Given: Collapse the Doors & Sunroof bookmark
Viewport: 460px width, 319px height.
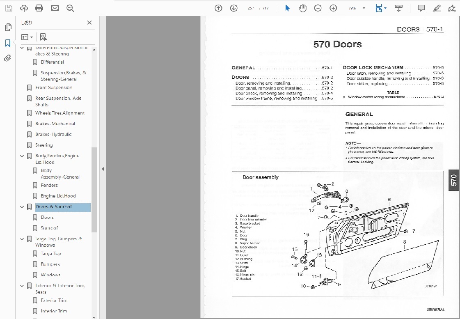Looking at the screenshot, I should click(x=22, y=207).
